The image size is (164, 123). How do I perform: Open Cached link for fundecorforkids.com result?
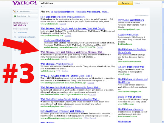tap(92, 95)
